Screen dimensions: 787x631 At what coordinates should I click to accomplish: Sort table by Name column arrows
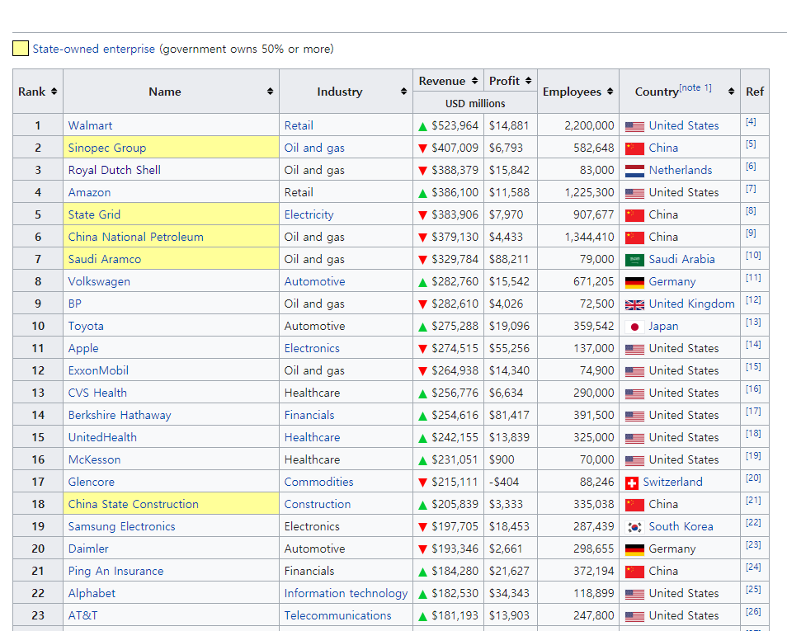(x=270, y=92)
